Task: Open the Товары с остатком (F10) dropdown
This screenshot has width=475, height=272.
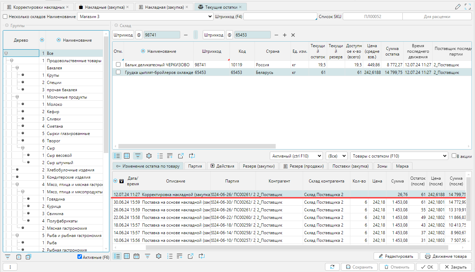Action: 399,156
